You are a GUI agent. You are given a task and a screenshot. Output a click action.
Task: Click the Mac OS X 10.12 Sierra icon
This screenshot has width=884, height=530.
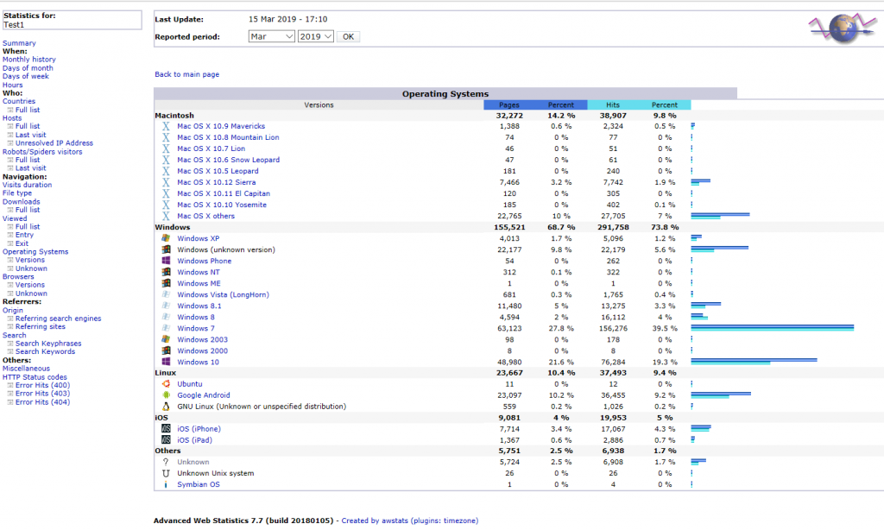(x=166, y=182)
